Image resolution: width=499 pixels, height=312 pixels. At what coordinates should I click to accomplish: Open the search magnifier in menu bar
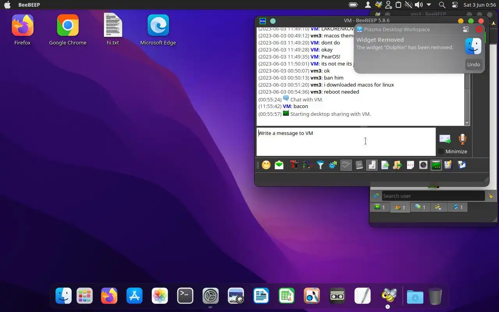(442, 5)
